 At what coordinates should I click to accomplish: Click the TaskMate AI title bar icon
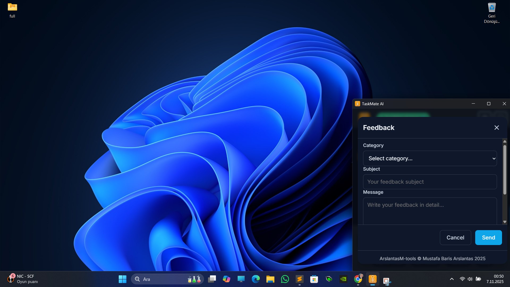(357, 104)
